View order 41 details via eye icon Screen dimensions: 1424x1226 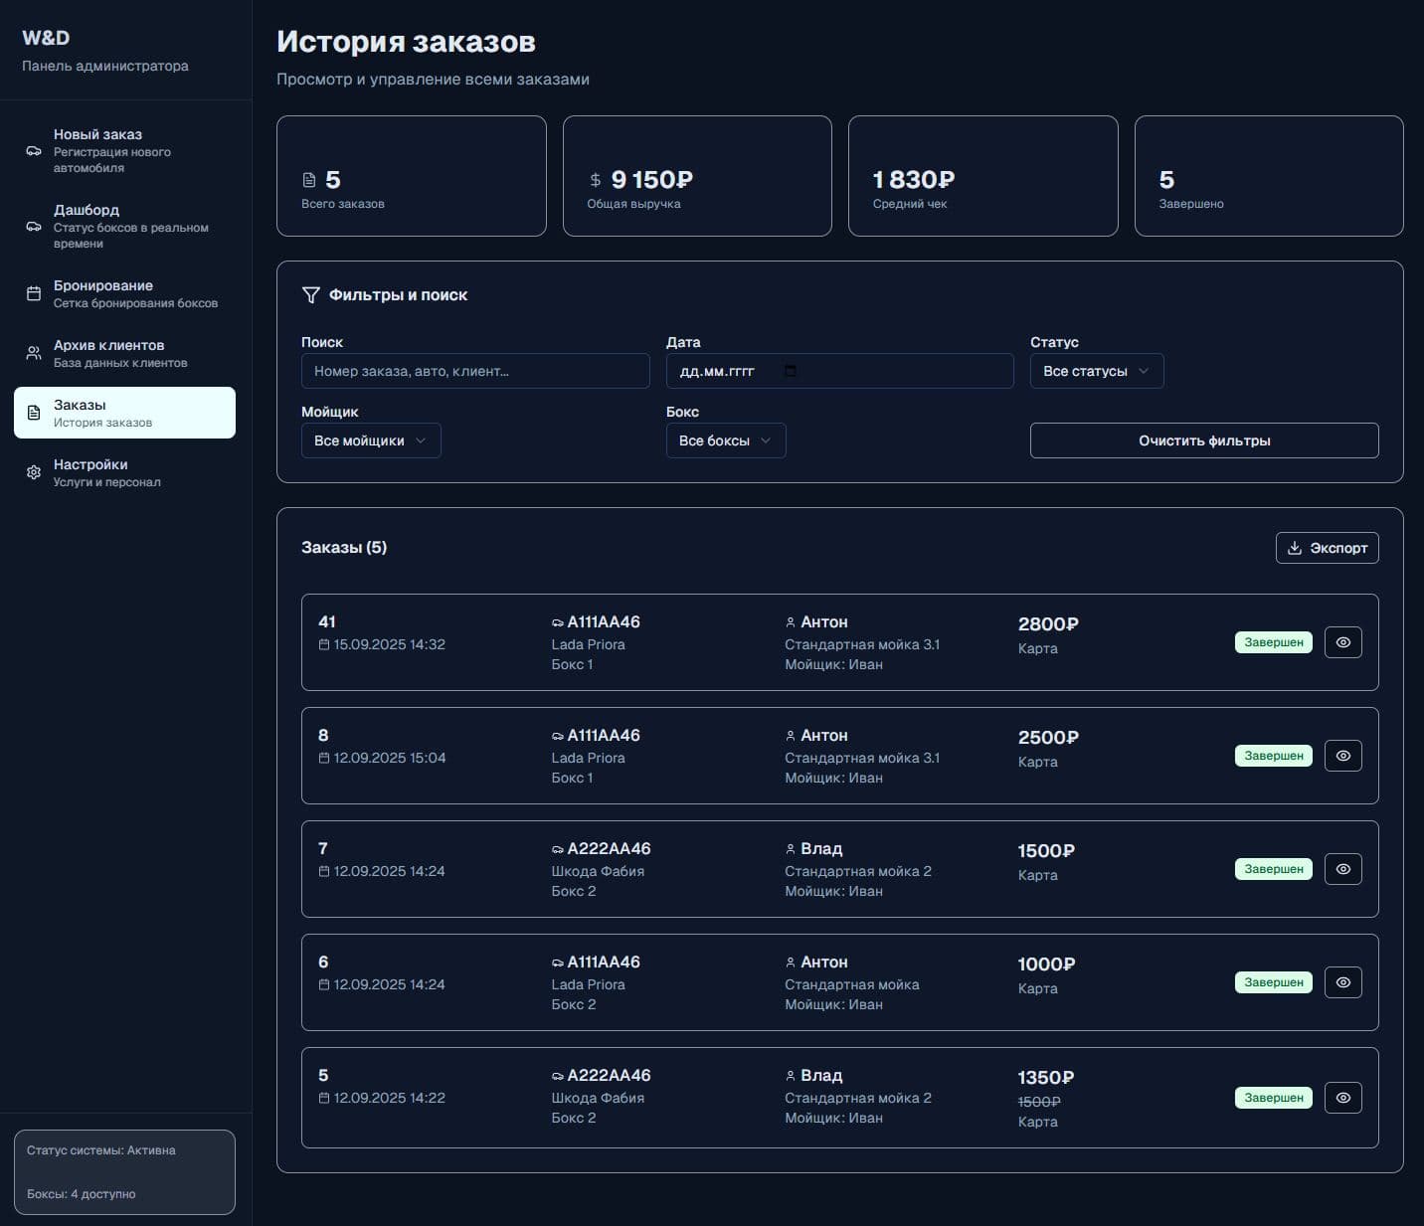(1342, 642)
